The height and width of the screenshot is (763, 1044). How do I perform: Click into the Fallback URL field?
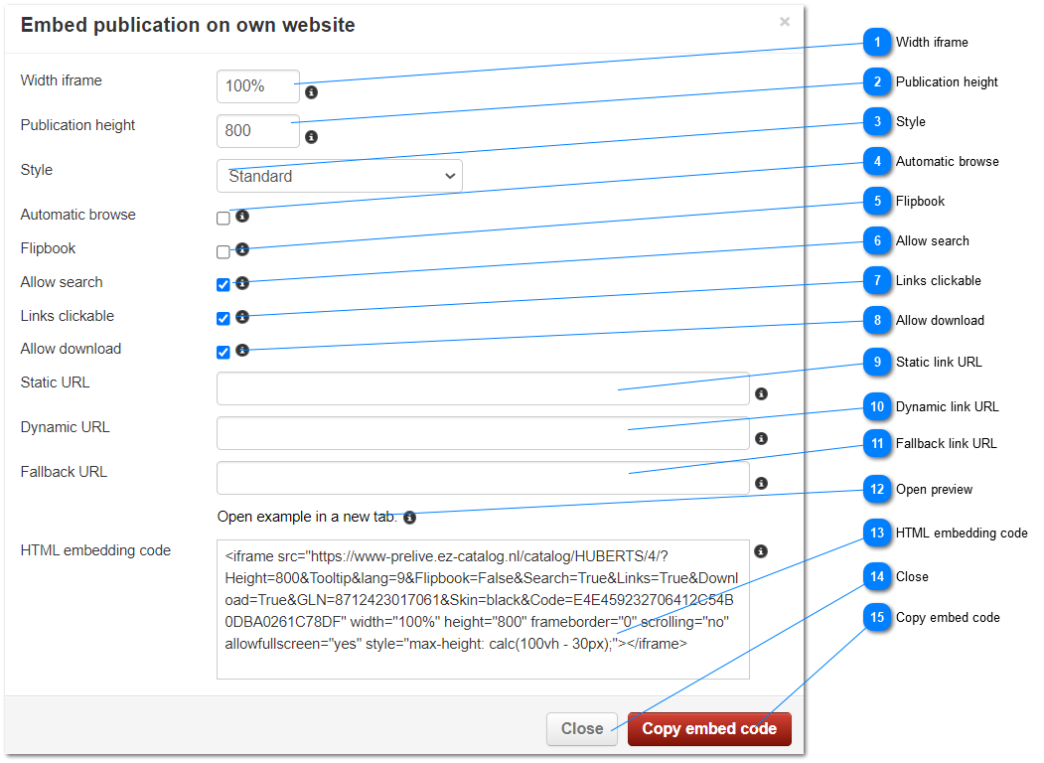483,478
